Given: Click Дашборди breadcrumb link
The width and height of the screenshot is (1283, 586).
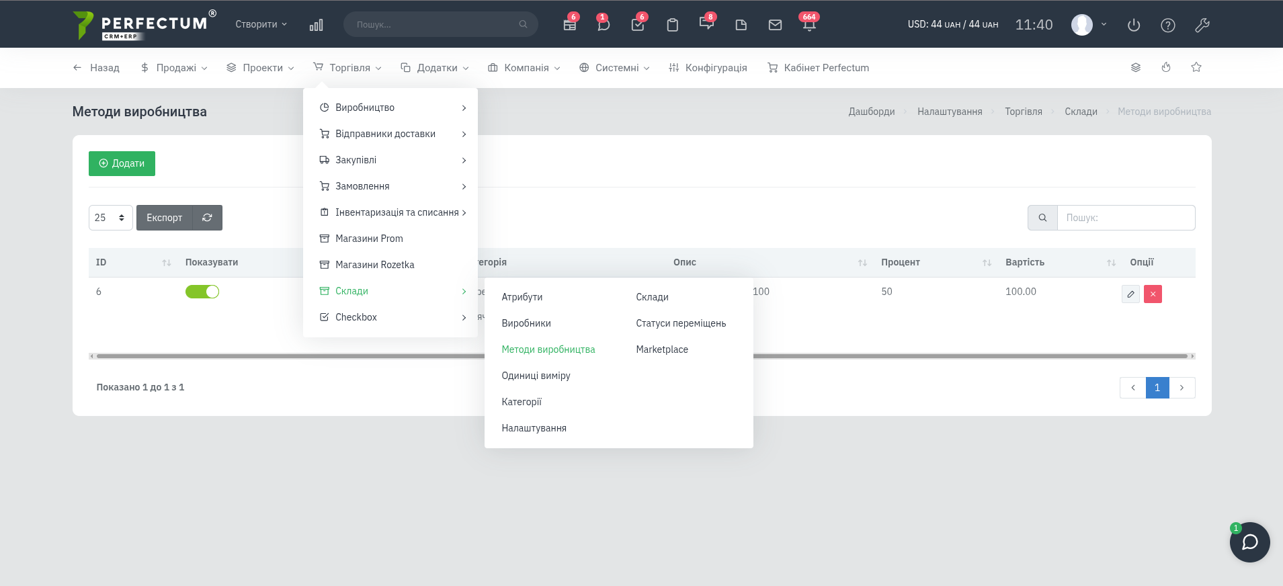Looking at the screenshot, I should [x=872, y=112].
